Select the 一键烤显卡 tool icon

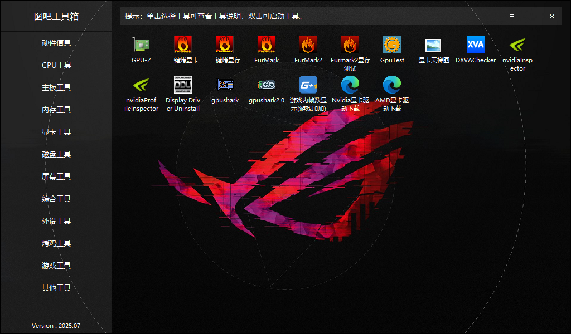click(183, 45)
